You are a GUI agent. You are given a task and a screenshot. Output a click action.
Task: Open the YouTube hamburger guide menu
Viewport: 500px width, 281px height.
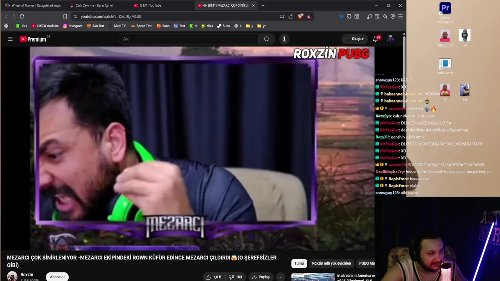[10, 39]
